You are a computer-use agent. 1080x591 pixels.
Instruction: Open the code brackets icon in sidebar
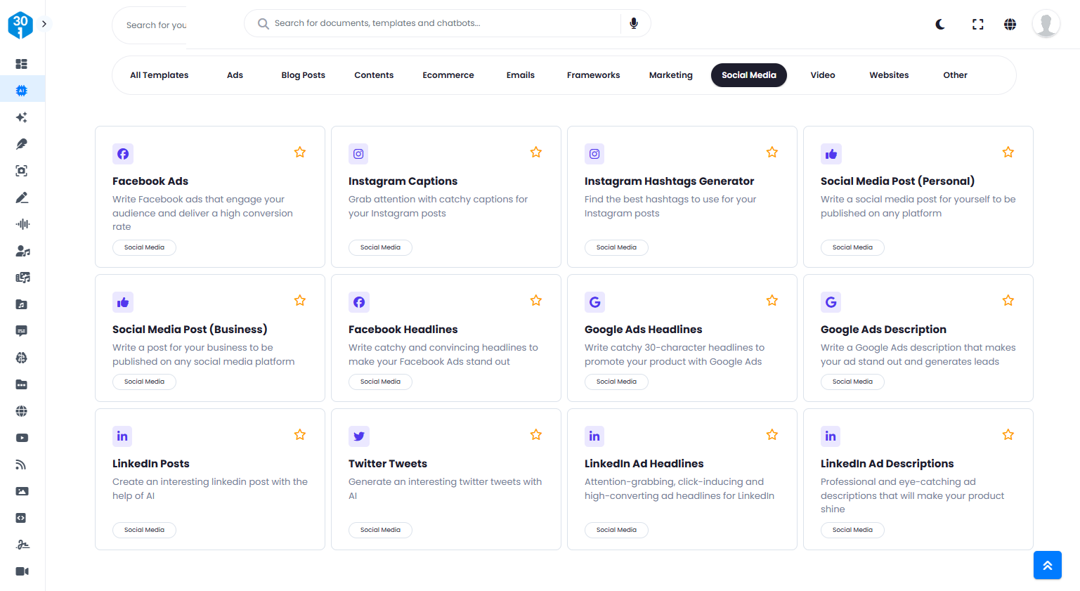coord(22,518)
